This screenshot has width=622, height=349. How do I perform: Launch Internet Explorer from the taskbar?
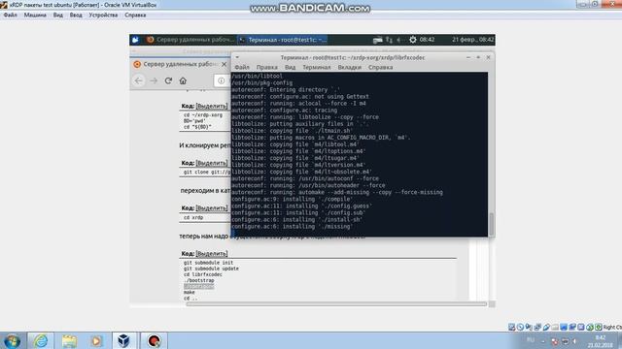pos(41,340)
